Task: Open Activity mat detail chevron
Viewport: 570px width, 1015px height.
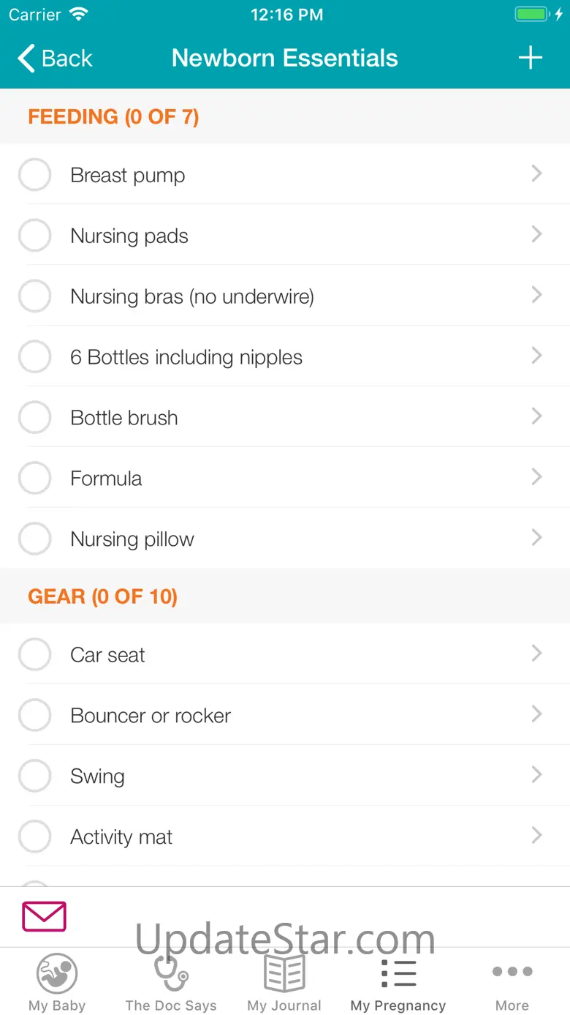Action: tap(537, 835)
